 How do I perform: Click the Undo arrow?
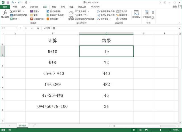coord(13,3)
